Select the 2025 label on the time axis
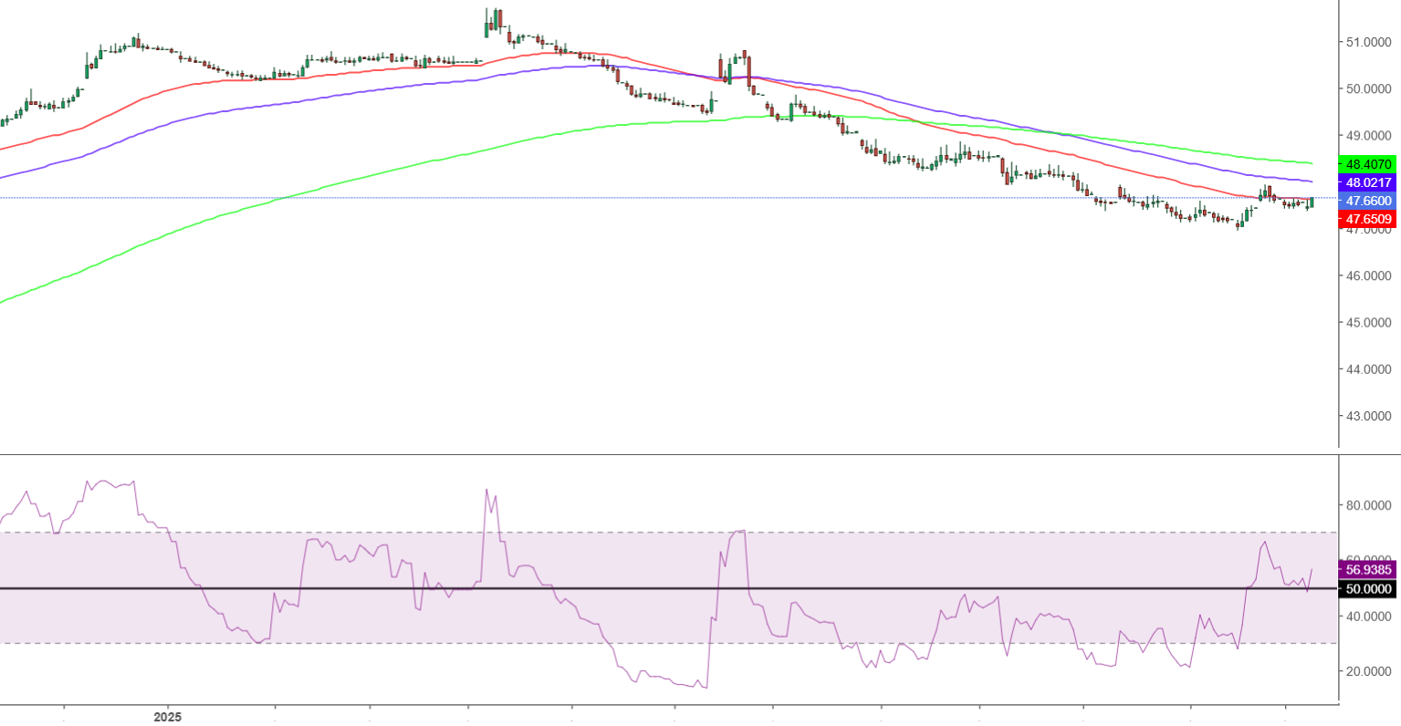This screenshot has height=726, width=1401. [167, 717]
